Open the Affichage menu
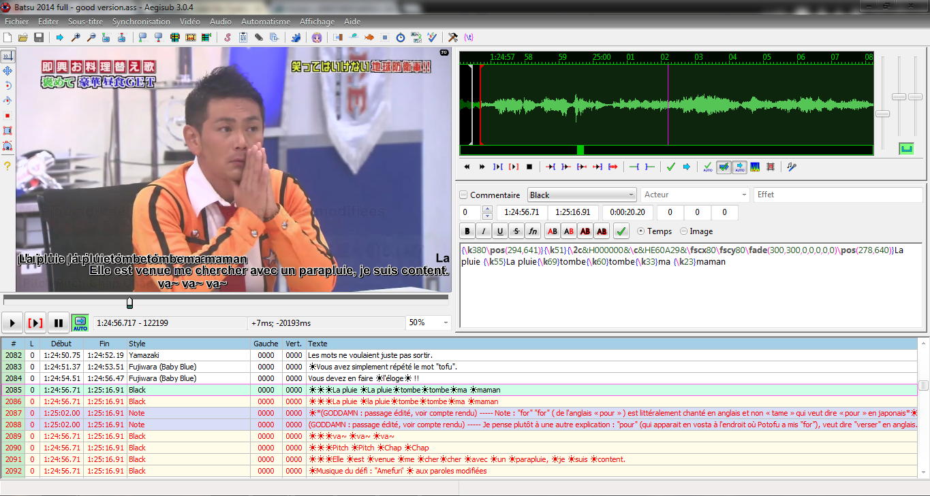The image size is (930, 496). click(317, 22)
